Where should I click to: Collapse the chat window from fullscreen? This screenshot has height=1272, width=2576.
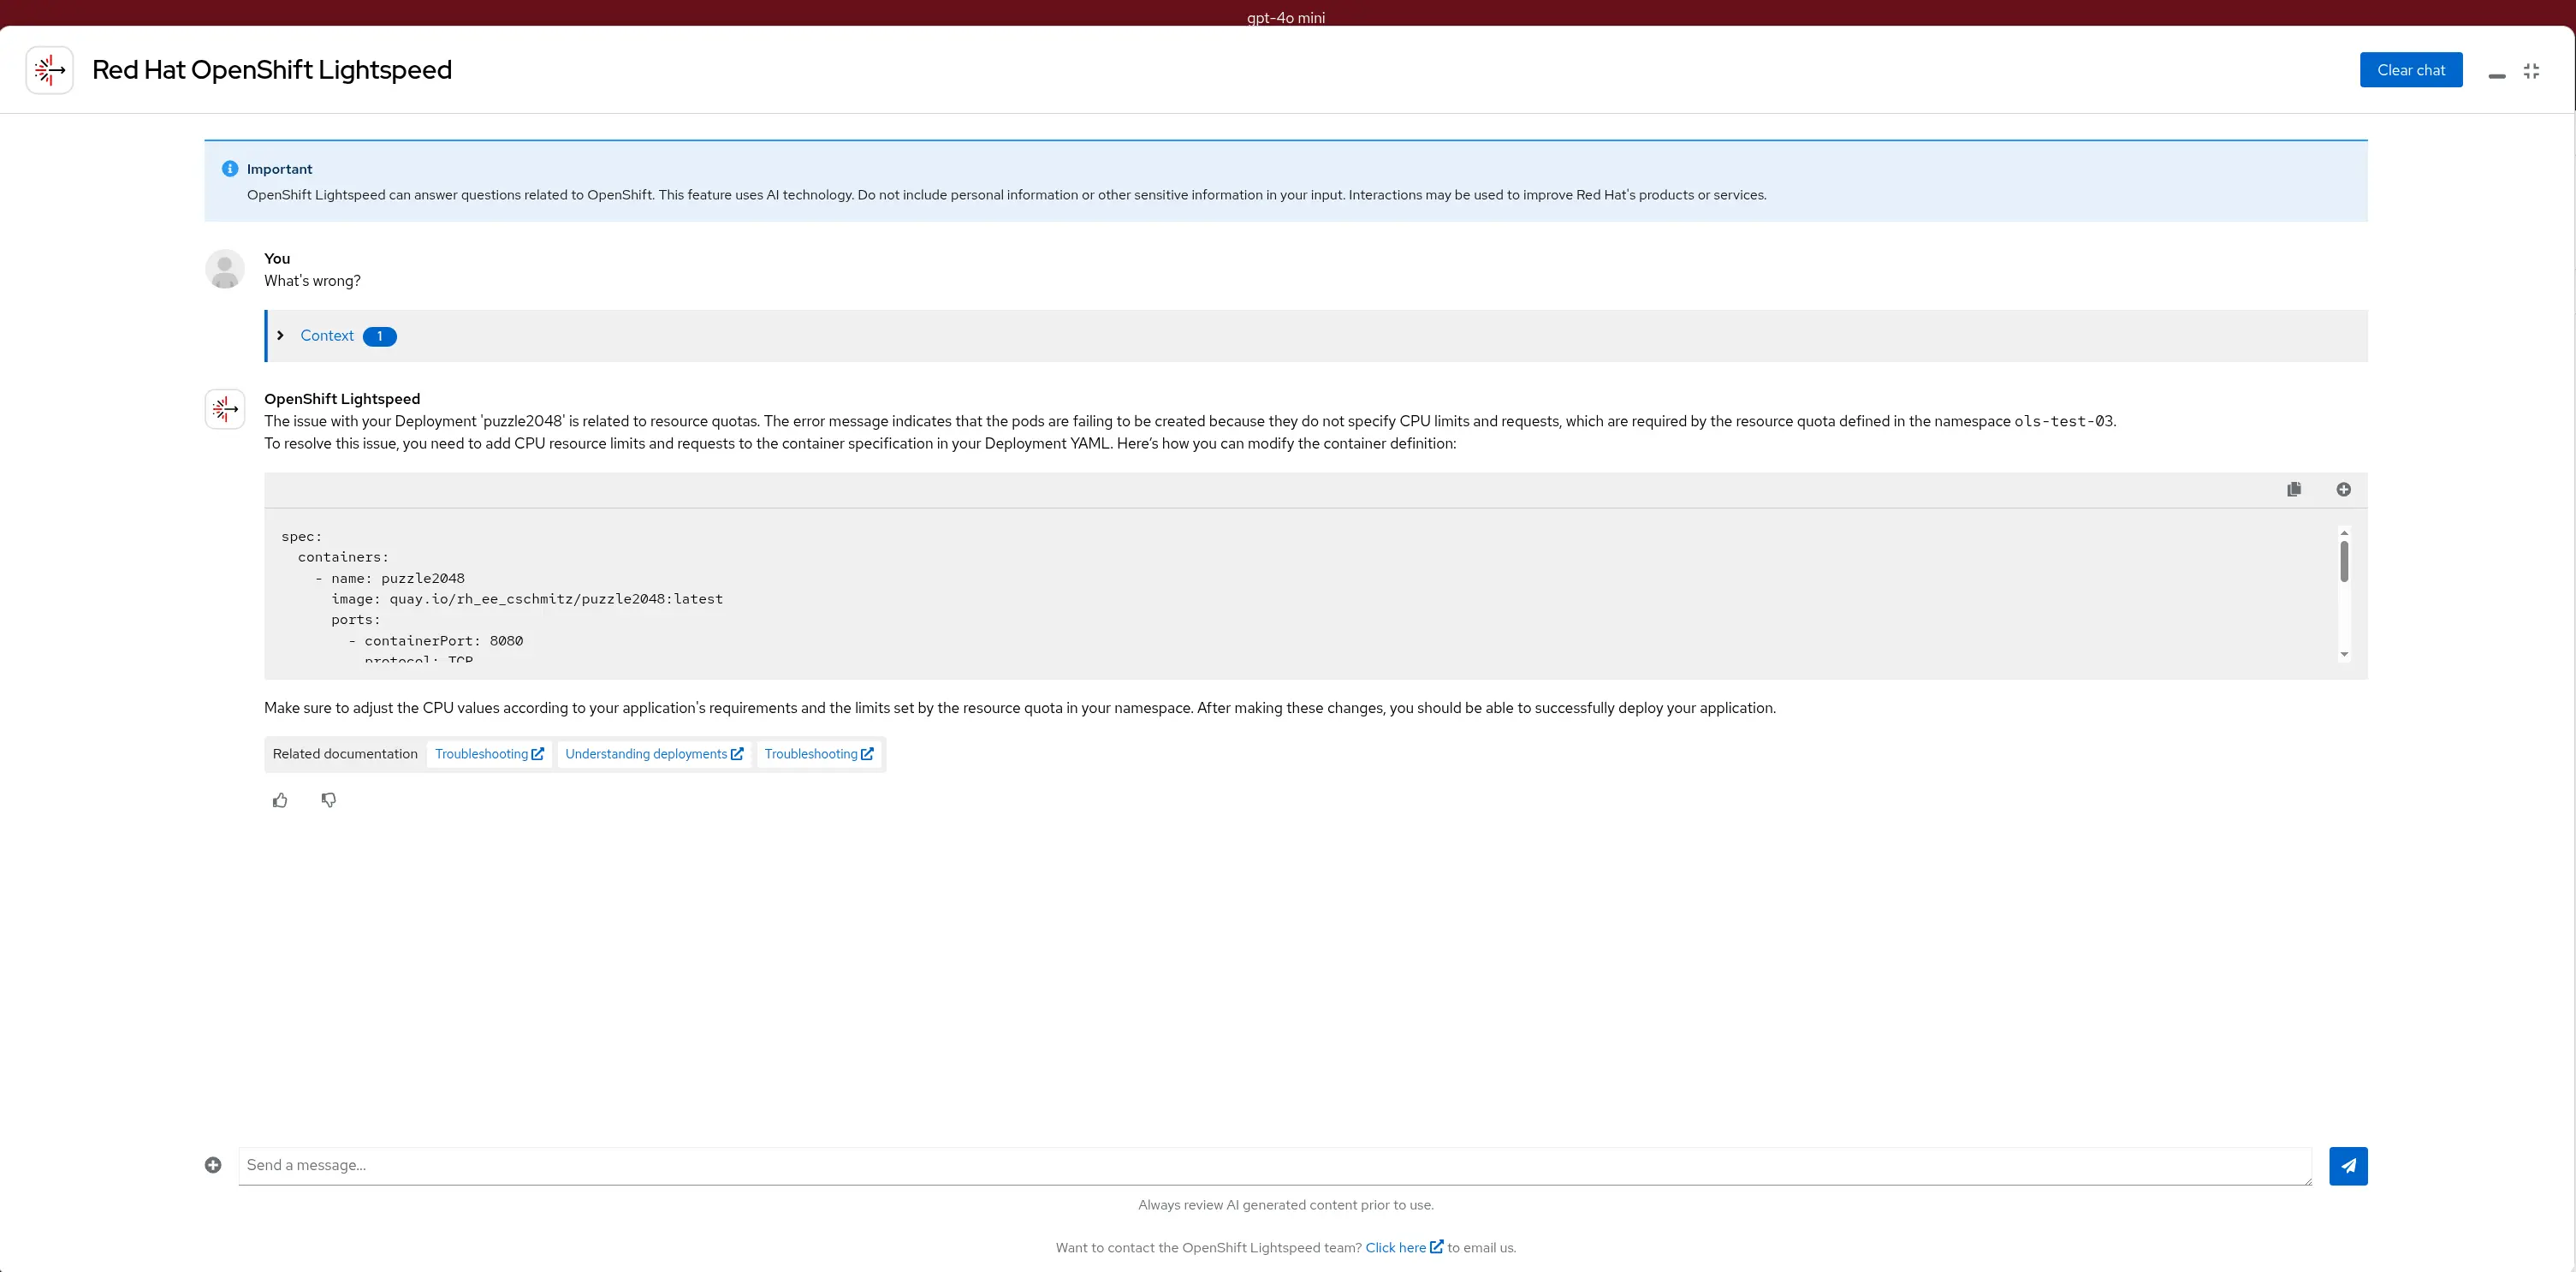pos(2531,71)
